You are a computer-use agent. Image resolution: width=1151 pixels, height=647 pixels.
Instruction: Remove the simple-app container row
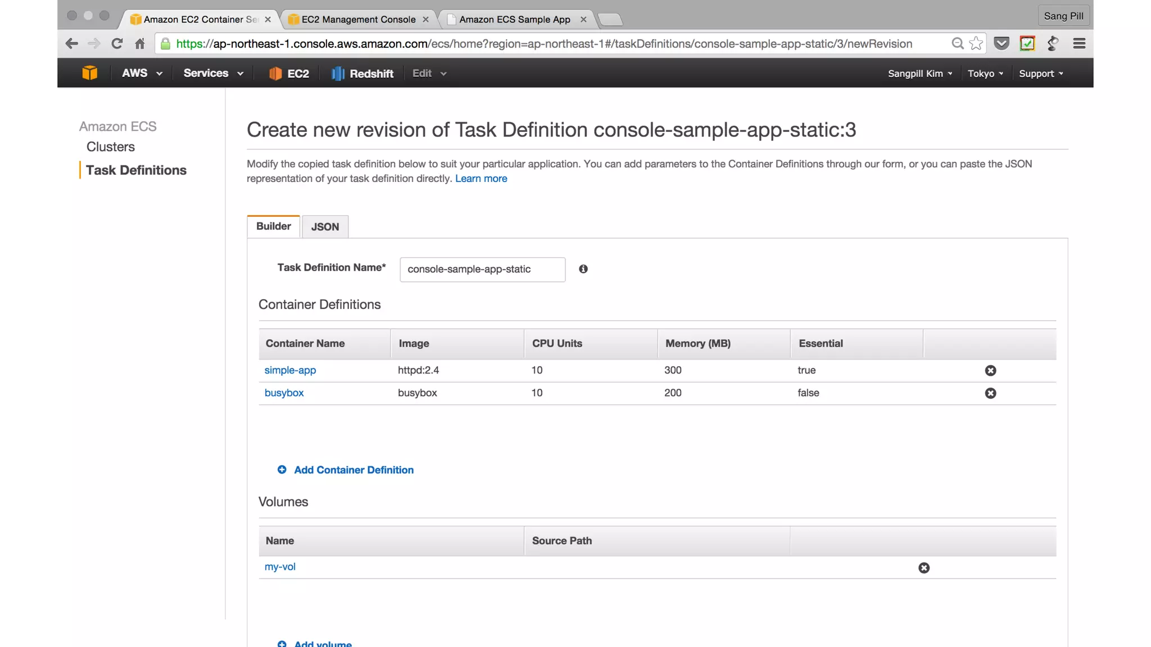click(990, 371)
